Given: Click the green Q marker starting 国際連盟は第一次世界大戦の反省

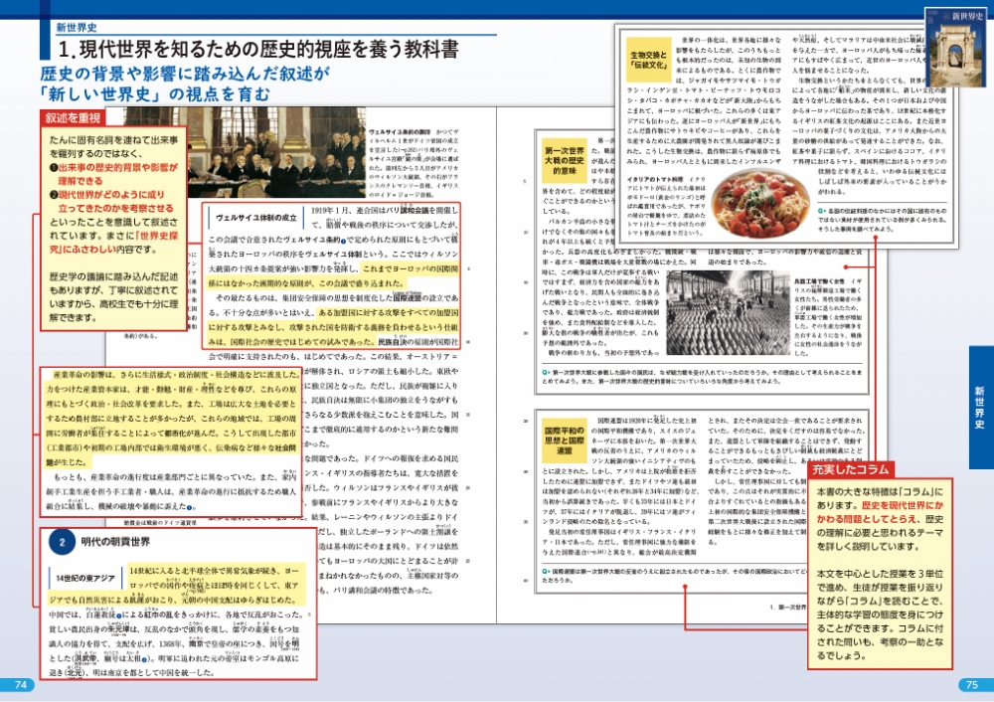Looking at the screenshot, I should pos(545,572).
